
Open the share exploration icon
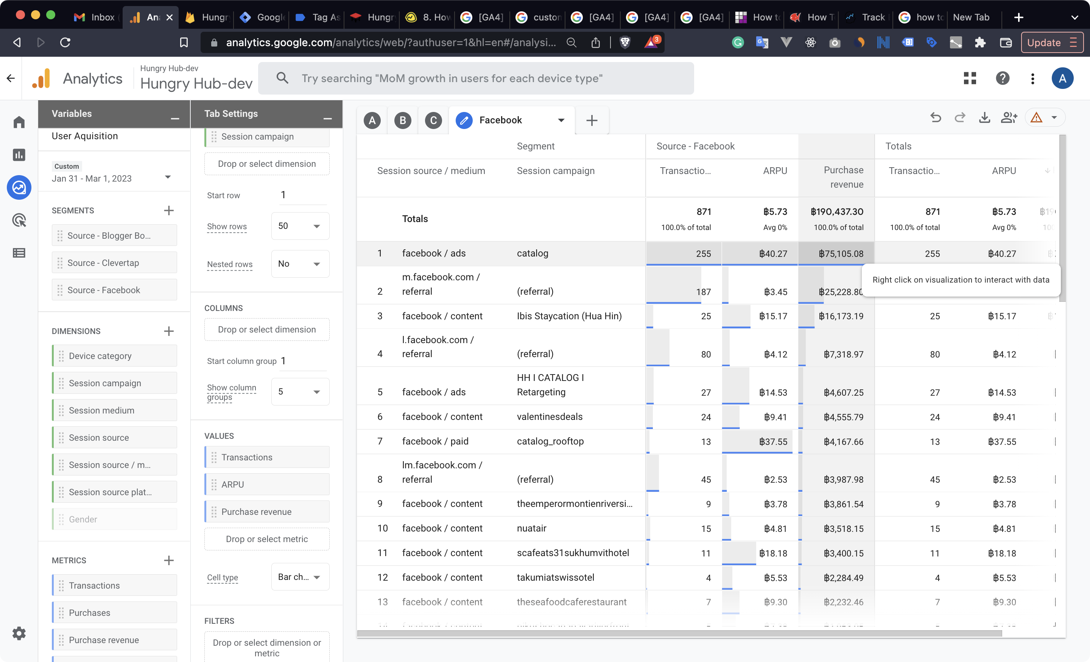[x=1009, y=118]
